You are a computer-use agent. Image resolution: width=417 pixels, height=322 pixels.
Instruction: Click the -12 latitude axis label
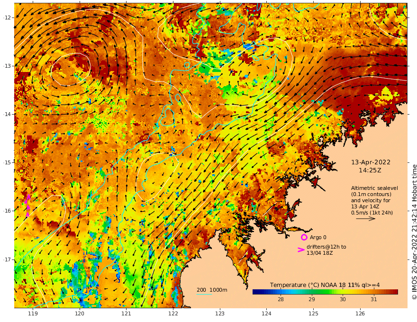tap(7, 18)
